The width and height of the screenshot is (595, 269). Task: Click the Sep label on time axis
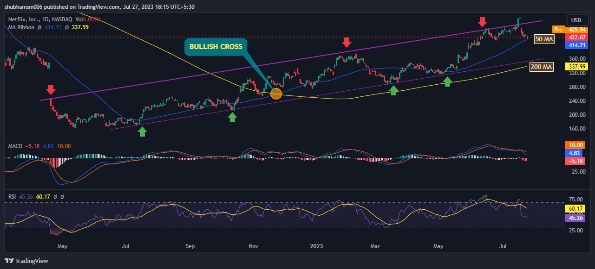(x=190, y=247)
